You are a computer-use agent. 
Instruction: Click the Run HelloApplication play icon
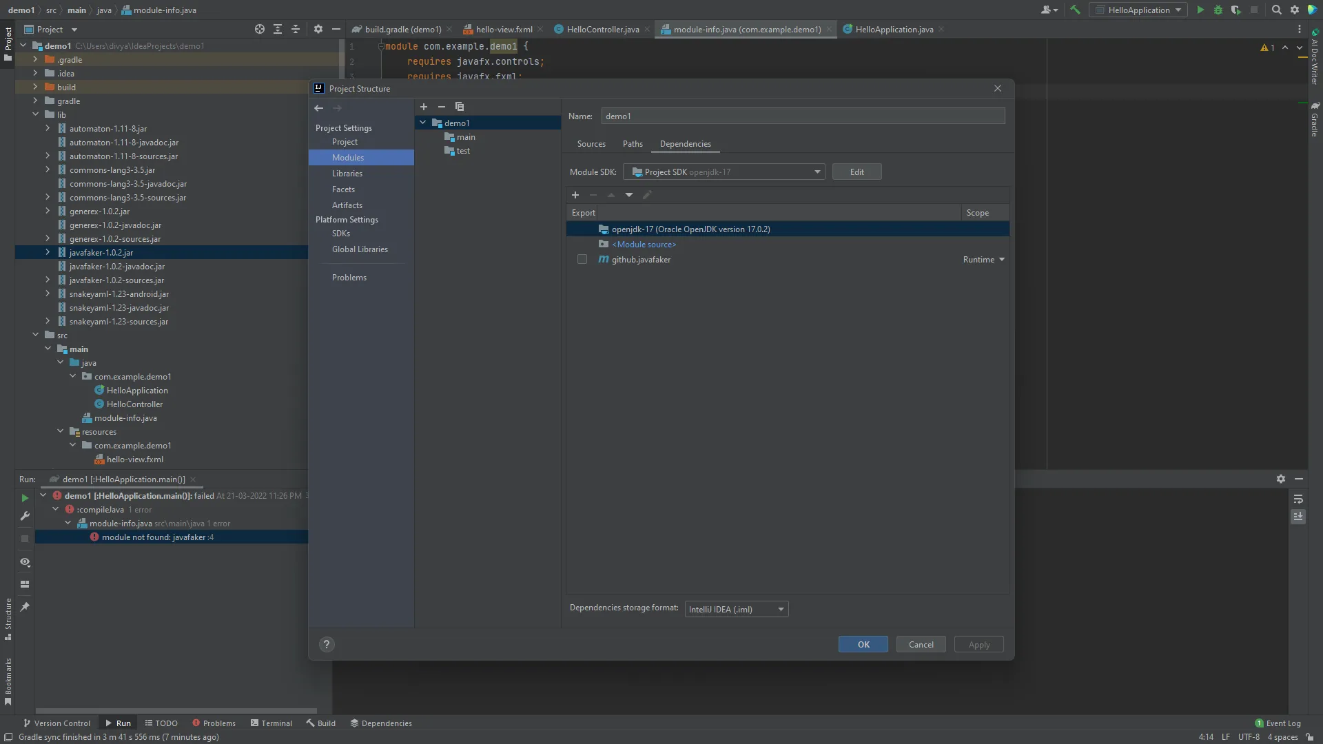[x=1200, y=10]
